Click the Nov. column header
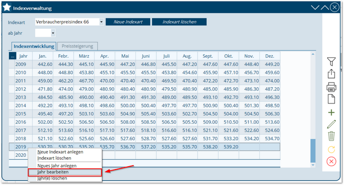The image size is (344, 185). click(249, 56)
